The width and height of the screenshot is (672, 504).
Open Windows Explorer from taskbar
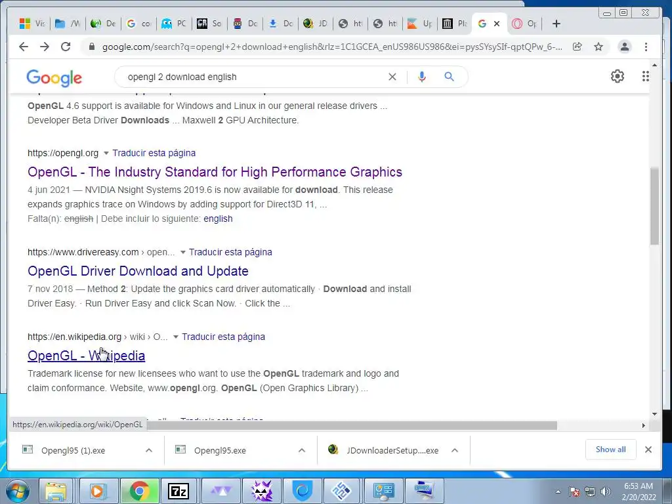tap(56, 491)
